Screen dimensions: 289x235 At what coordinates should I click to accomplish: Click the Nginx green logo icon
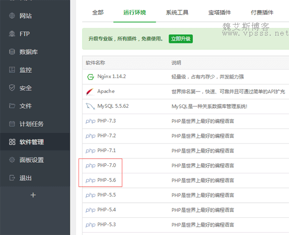pyautogui.click(x=91, y=77)
